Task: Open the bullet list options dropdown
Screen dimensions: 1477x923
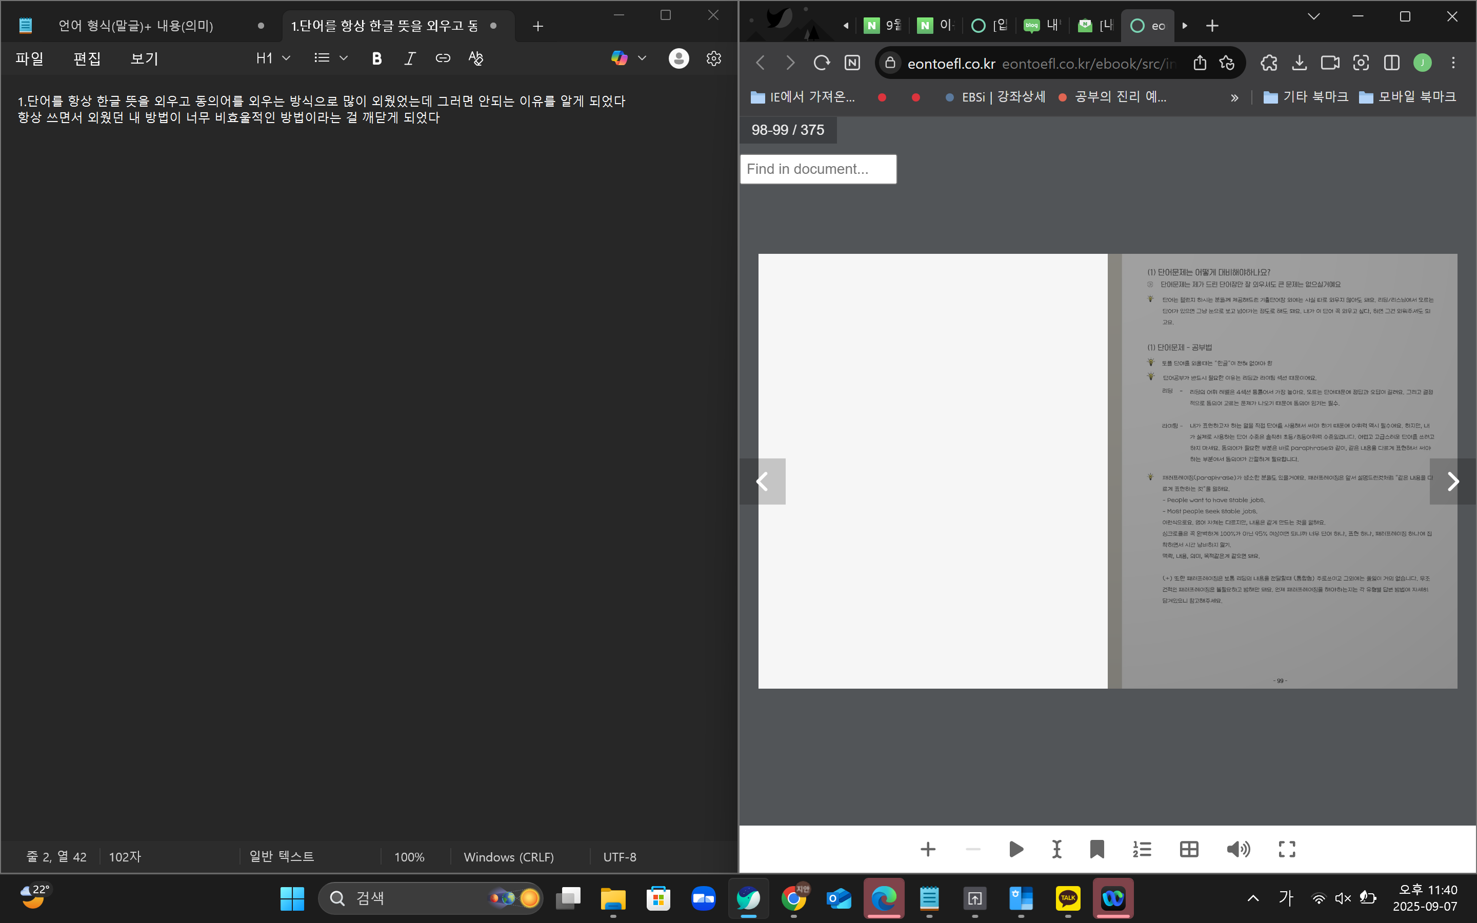Action: 344,58
